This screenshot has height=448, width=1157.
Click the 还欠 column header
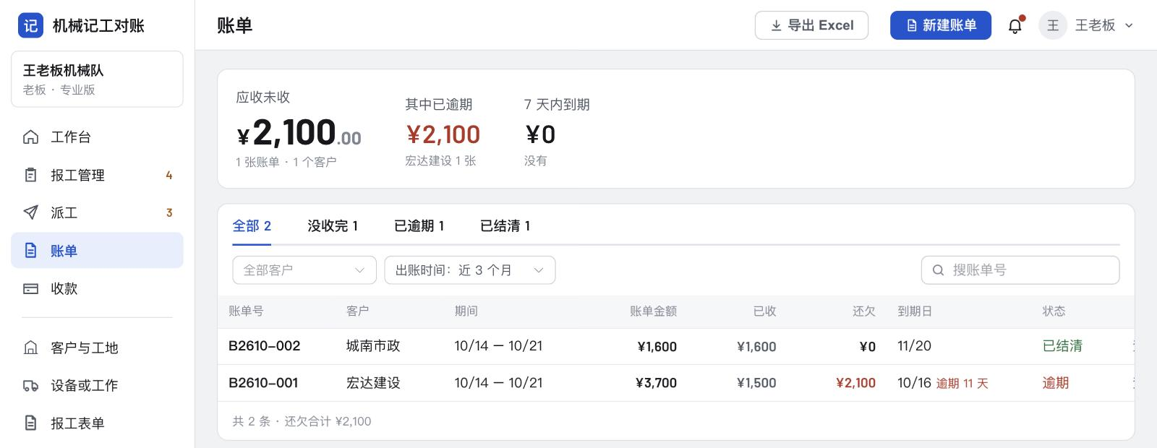pos(863,311)
